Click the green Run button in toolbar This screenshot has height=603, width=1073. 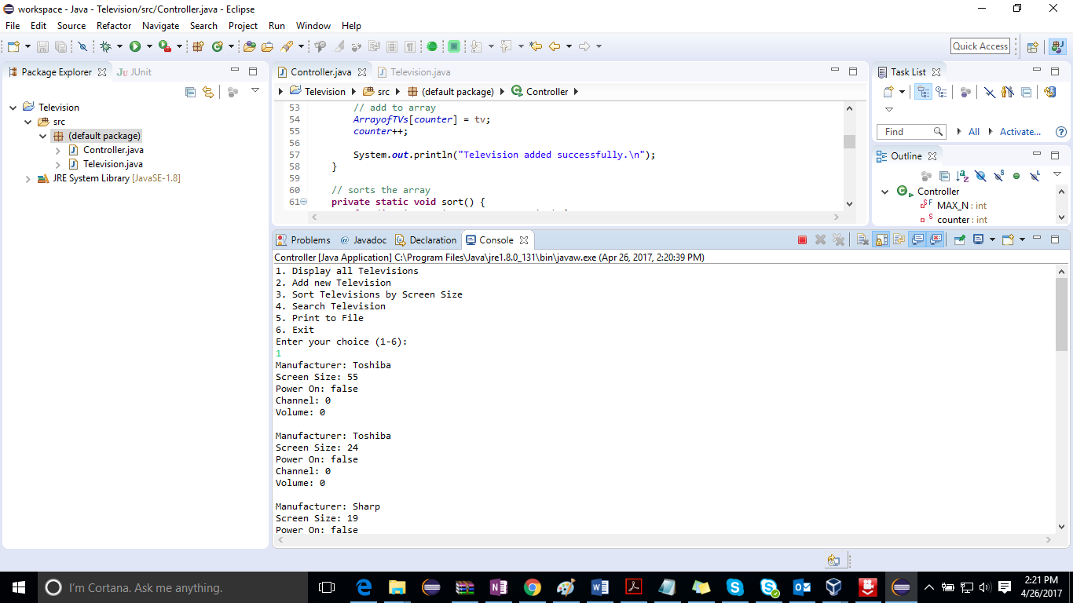(135, 46)
